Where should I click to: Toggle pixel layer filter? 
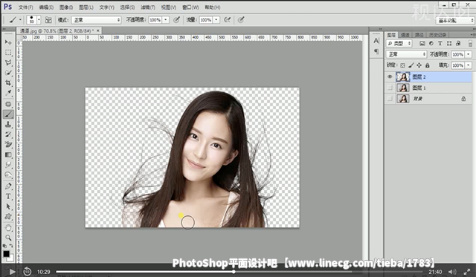(x=422, y=44)
